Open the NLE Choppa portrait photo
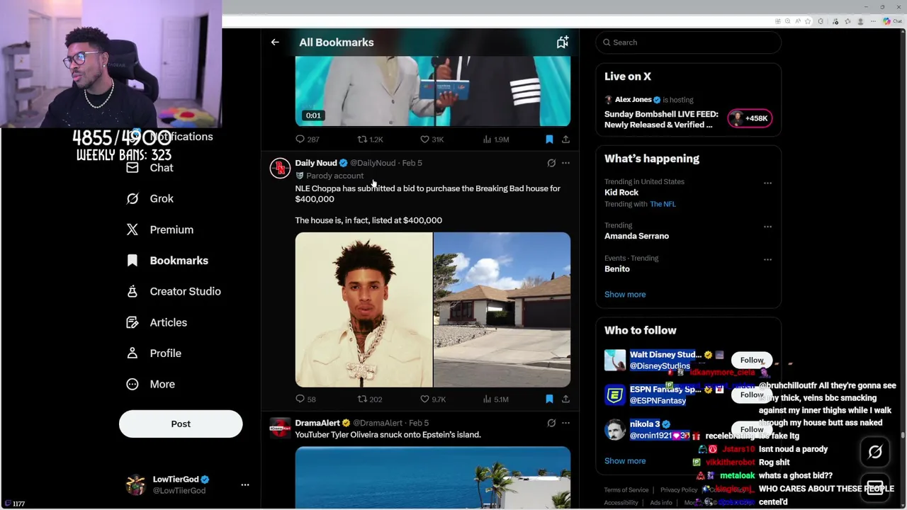This screenshot has height=510, width=907. (x=364, y=310)
